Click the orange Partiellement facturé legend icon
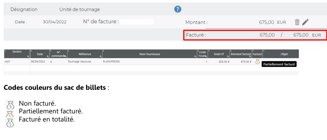This screenshot has width=327, height=140. tap(10, 114)
